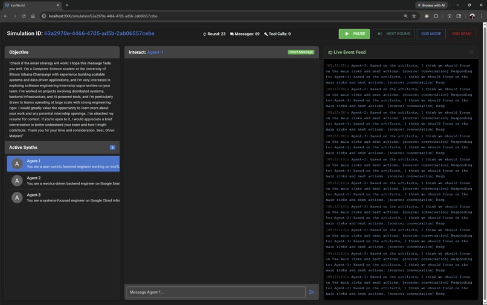
Task: Click the scrollbar up arrow
Action: (x=485, y=24)
